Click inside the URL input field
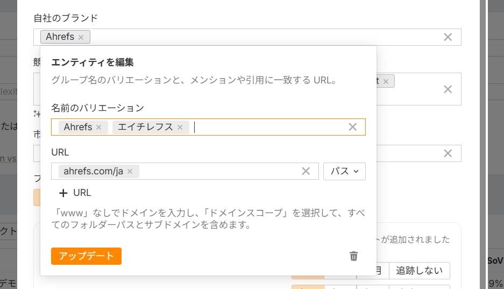504x289 pixels. pos(215,172)
